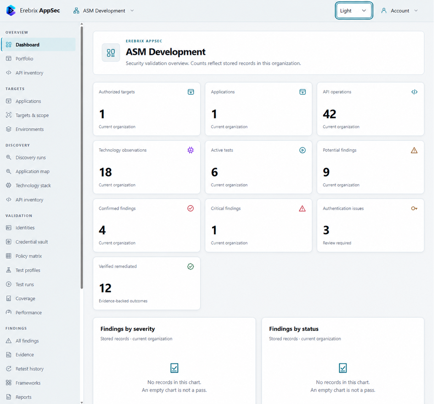Click the Environments layers icon

(x=9, y=129)
